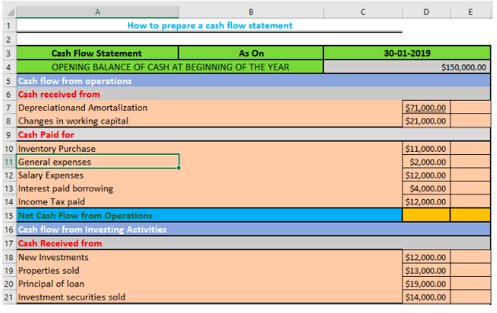Viewport: 497px width, 313px height.
Task: Select the 'Cash Flow Statement' header cell
Action: [x=97, y=53]
